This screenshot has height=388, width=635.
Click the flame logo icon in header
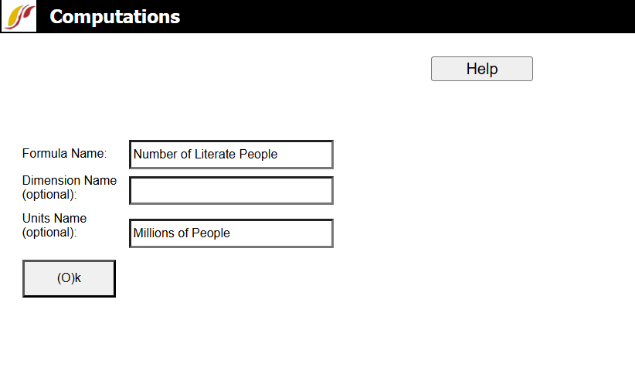19,16
